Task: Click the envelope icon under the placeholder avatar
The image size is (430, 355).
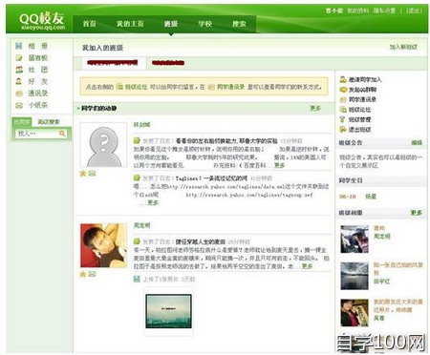Action: [x=92, y=174]
